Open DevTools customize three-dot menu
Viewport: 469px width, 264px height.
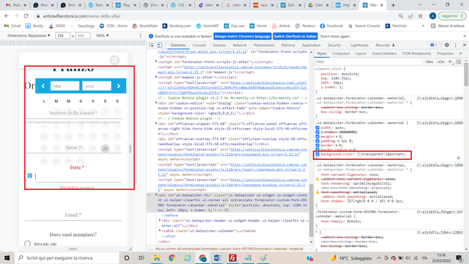456,45
